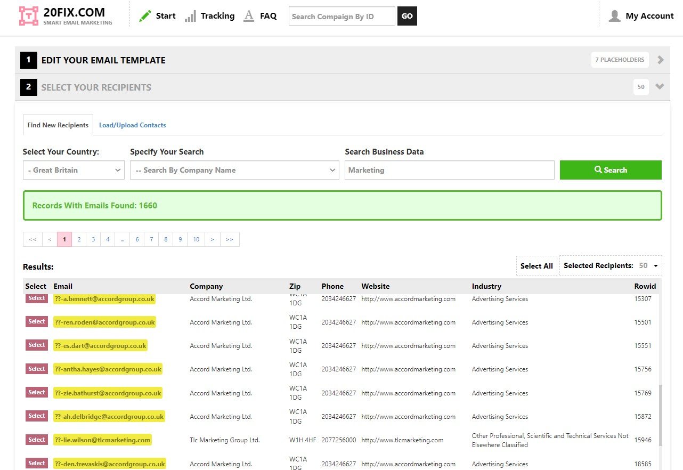Open the Select Your Country dropdown
This screenshot has height=470, width=683.
(74, 170)
